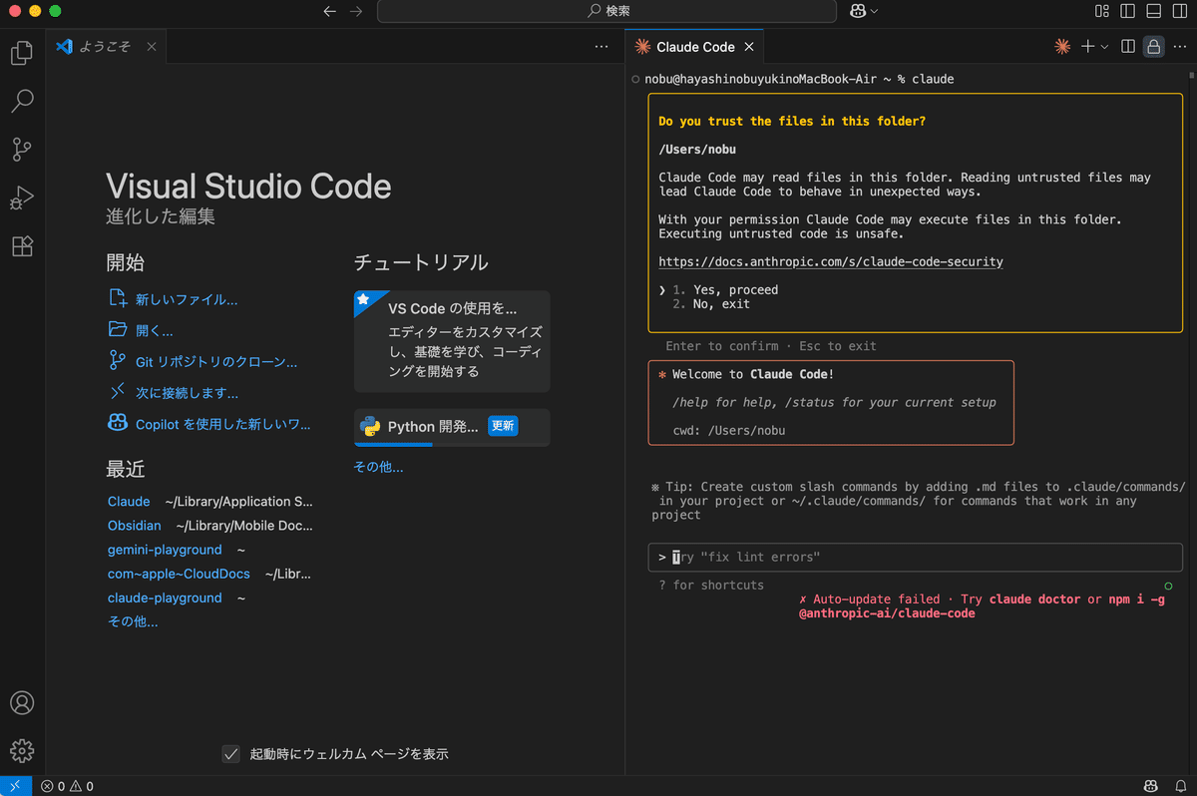Screen dimensions: 1197x796
Task: Expand the new terminal plus dropdown arrow
Action: [x=1104, y=47]
